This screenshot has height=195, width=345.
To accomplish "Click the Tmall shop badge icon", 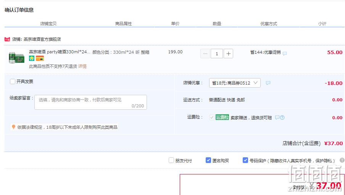I will (7, 39).
